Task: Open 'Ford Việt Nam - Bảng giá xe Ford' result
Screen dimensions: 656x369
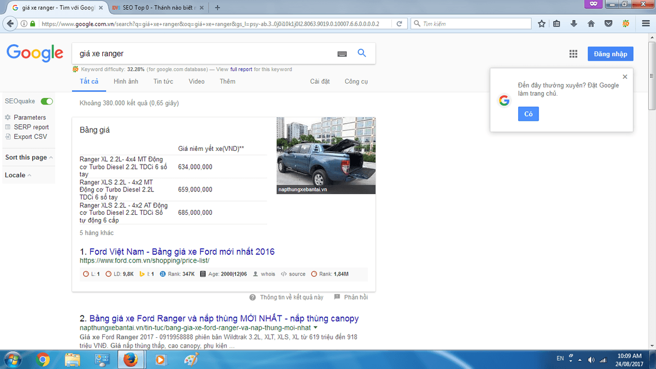Action: pyautogui.click(x=182, y=252)
